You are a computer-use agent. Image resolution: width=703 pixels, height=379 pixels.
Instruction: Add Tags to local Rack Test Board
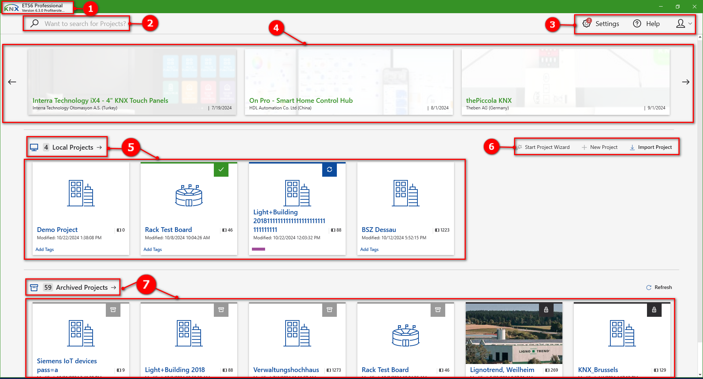(x=153, y=249)
